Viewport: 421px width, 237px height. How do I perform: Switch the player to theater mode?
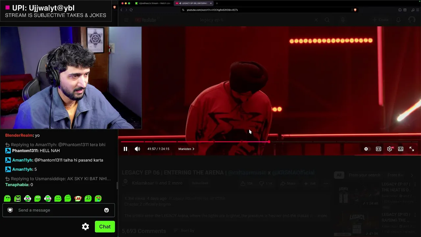click(401, 149)
